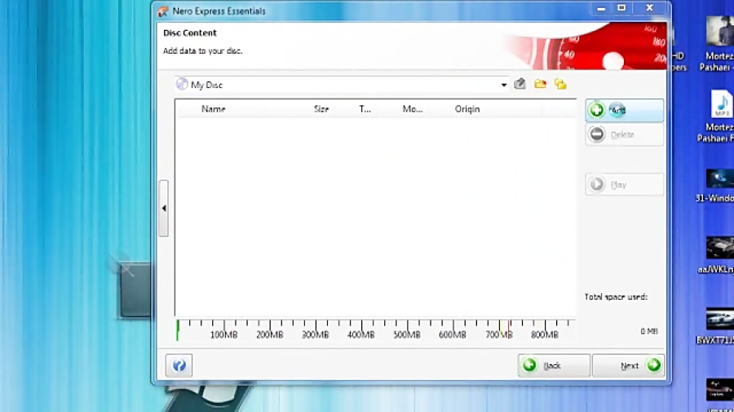Click the Nero Express Essentials title icon
The width and height of the screenshot is (734, 412).
[163, 11]
